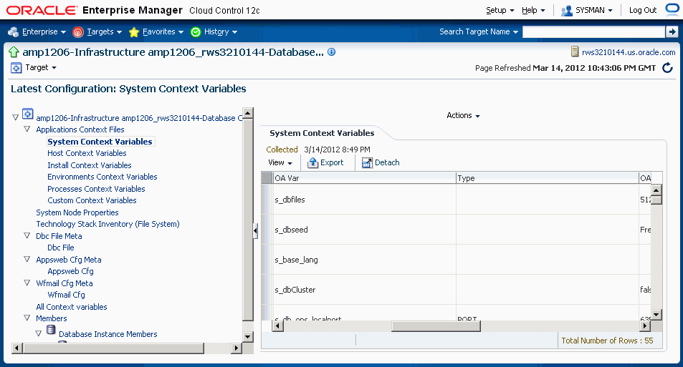
Task: Click the Targets bullseye icon
Action: (78, 31)
